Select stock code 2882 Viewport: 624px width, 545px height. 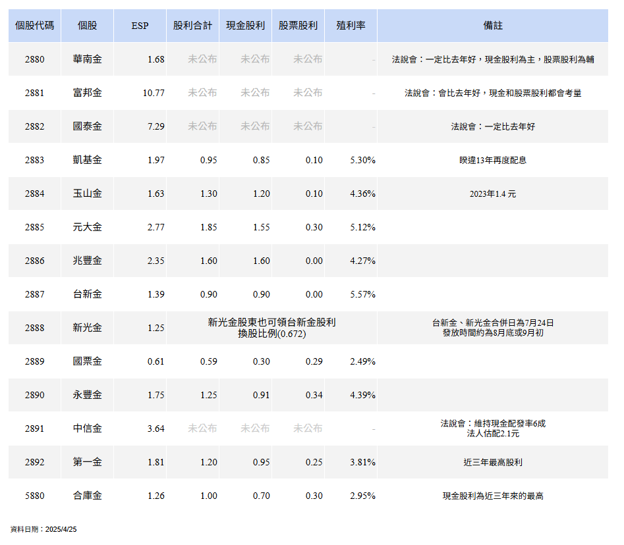pyautogui.click(x=35, y=127)
